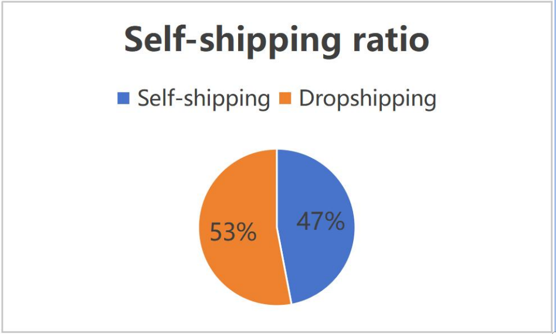The height and width of the screenshot is (334, 556).
Task: Click the orange Dropshipping legend swatch
Action: pyautogui.click(x=284, y=98)
